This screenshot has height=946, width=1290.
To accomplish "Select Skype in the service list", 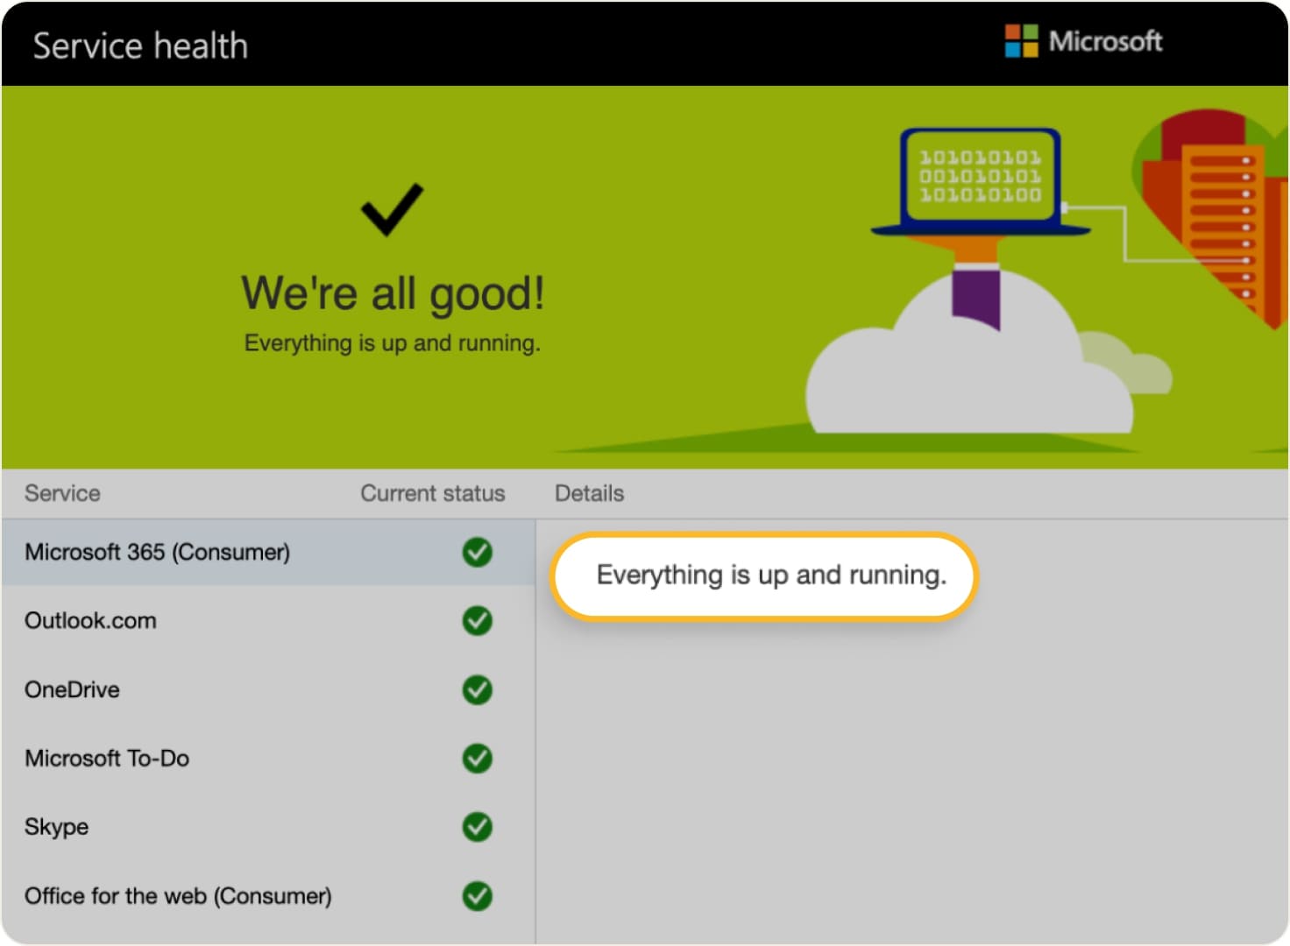I will click(57, 827).
